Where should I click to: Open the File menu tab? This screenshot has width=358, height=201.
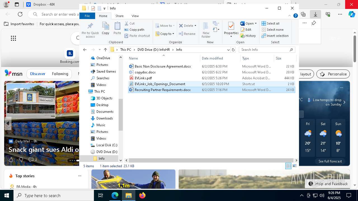point(87,16)
